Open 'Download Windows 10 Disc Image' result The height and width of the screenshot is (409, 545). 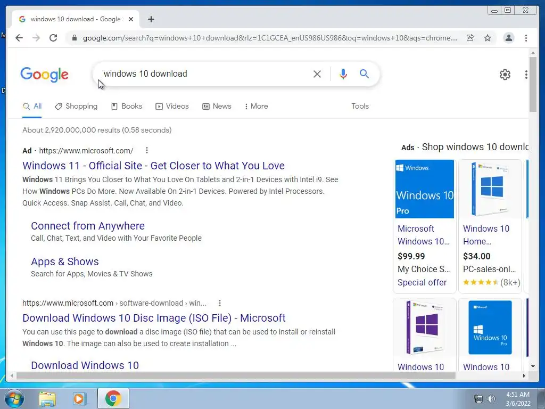pyautogui.click(x=154, y=318)
